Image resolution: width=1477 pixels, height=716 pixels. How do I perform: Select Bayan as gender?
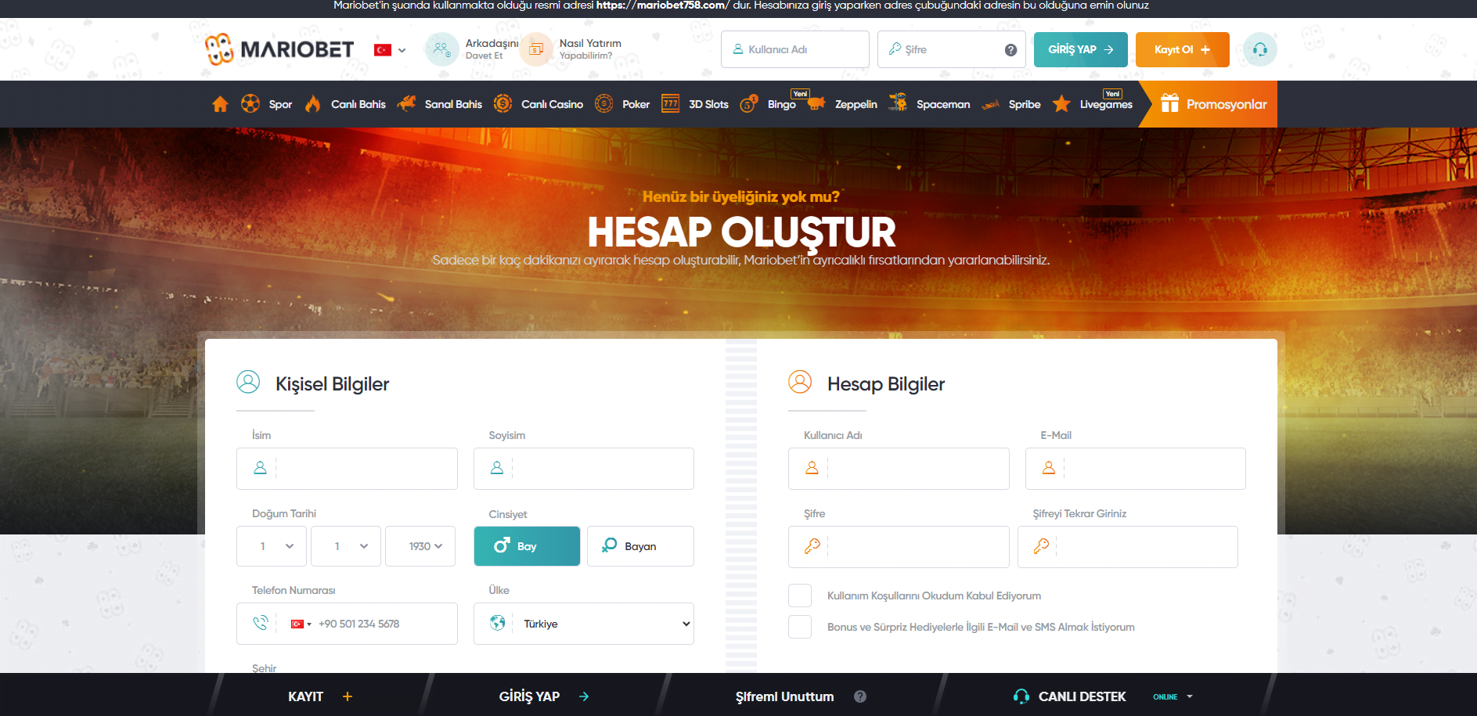[x=639, y=546]
